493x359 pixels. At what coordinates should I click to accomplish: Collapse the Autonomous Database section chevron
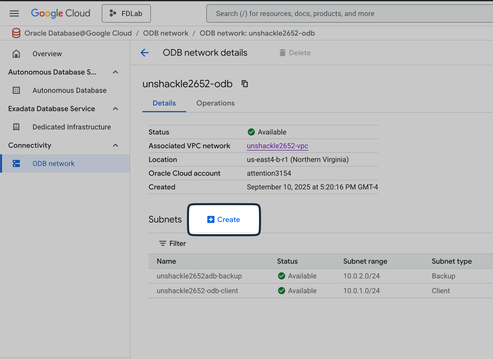[115, 72]
